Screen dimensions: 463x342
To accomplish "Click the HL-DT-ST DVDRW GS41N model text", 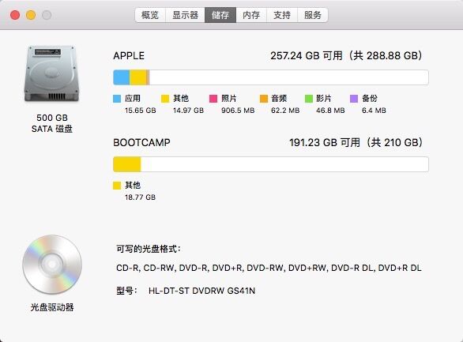I will [x=201, y=291].
